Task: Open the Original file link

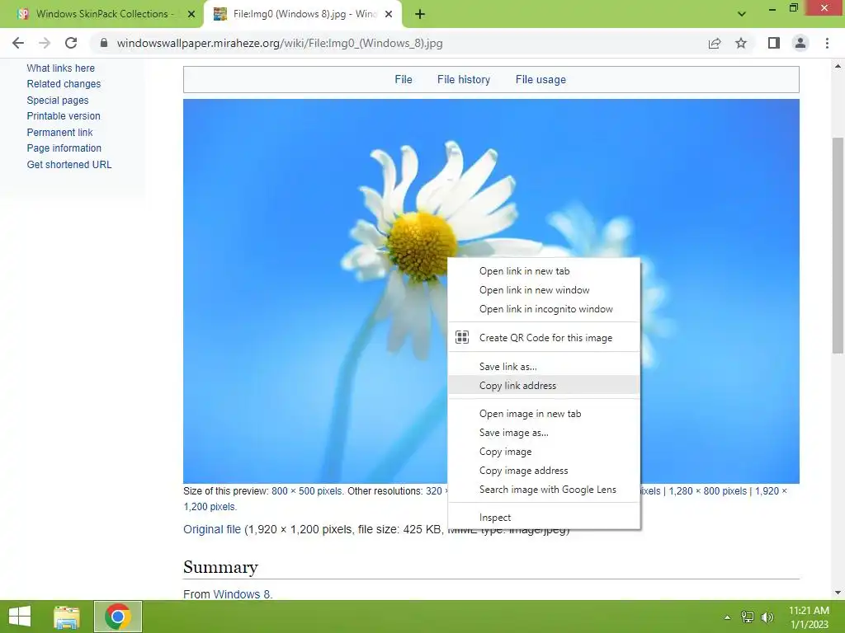Action: click(x=212, y=530)
